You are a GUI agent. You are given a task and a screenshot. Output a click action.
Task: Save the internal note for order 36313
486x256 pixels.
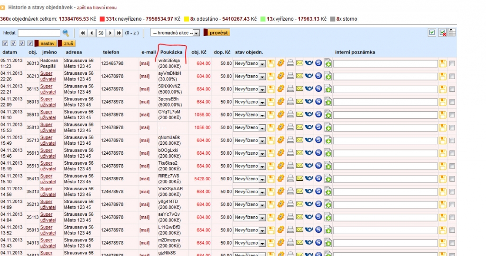pyautogui.click(x=443, y=63)
